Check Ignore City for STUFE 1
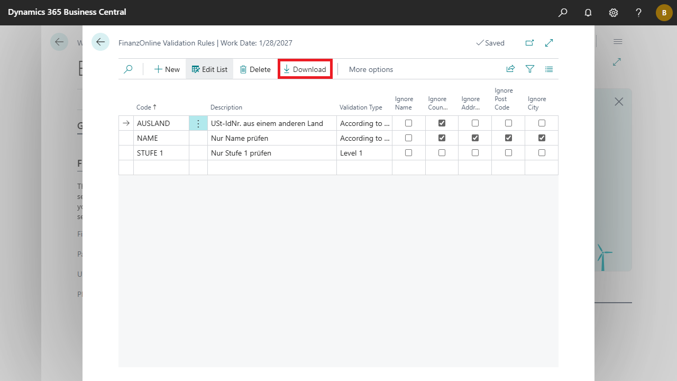 pyautogui.click(x=542, y=153)
